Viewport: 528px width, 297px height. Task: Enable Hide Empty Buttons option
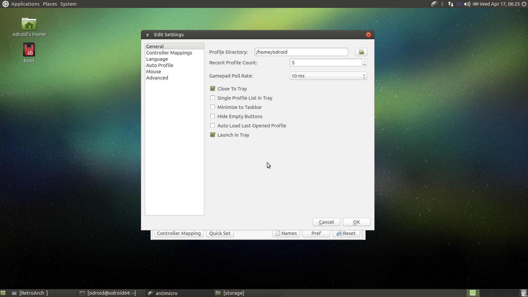pos(213,116)
